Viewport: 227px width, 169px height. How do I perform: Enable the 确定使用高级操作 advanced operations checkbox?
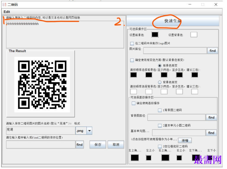(x=133, y=103)
